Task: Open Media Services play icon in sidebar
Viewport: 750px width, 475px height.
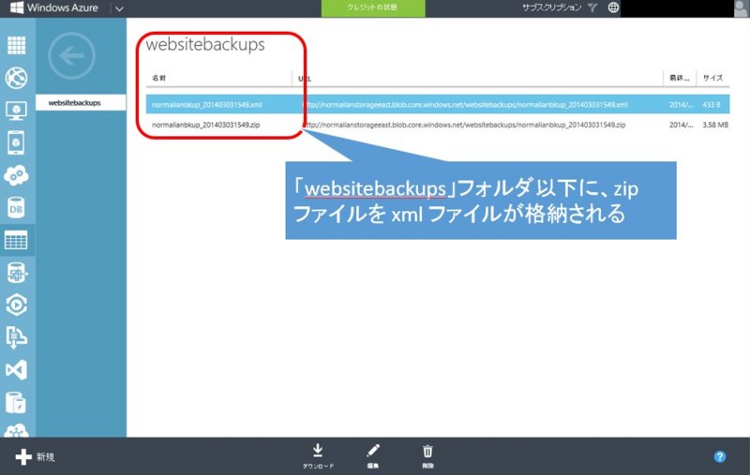Action: 16,304
